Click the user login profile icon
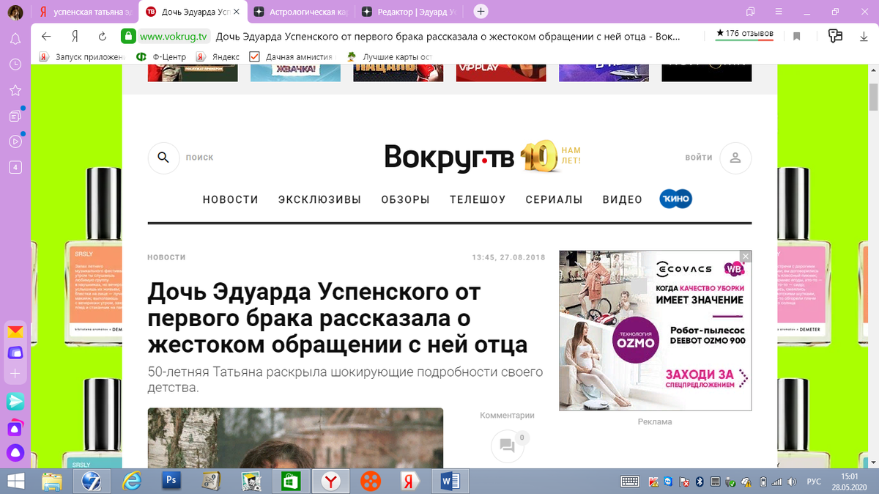The height and width of the screenshot is (494, 879). (735, 158)
